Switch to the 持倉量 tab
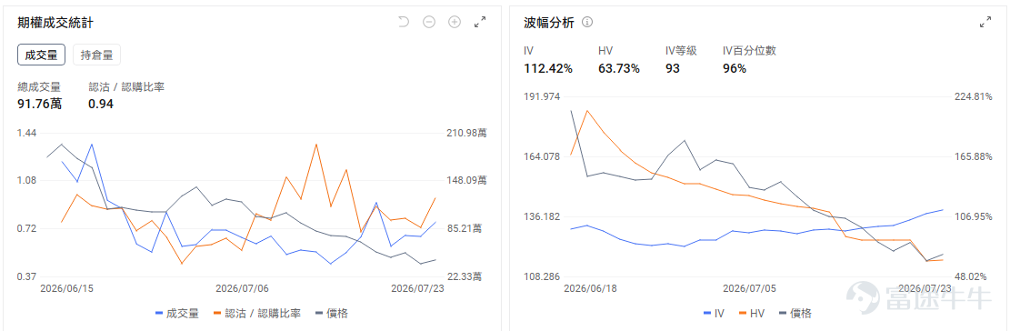Image resolution: width=1010 pixels, height=331 pixels. click(96, 55)
